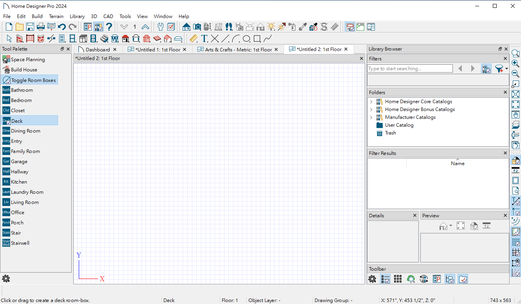Open the Build menu
This screenshot has width=521, height=304.
coord(37,16)
